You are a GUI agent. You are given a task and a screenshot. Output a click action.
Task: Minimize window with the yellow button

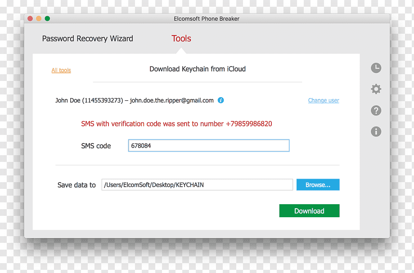click(39, 18)
